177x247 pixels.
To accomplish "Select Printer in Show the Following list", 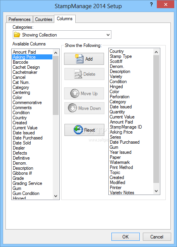I will (131, 188).
